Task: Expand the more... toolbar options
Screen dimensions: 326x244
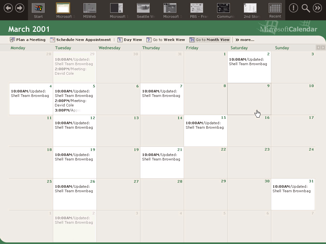Action: coord(245,40)
